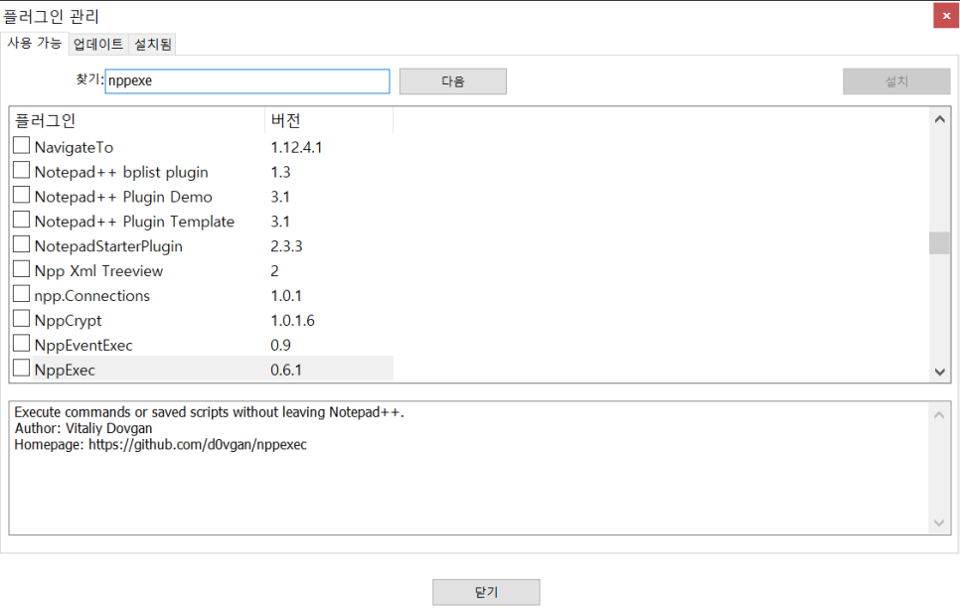Select the Notepad++ Plugin Template name
Viewport: 960px width, 608px height.
(x=135, y=222)
